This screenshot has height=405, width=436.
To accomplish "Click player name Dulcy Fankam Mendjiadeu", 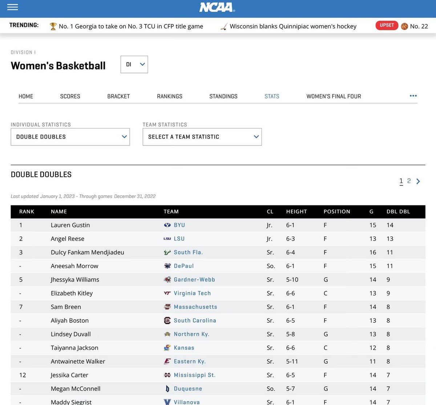I will [x=88, y=253].
